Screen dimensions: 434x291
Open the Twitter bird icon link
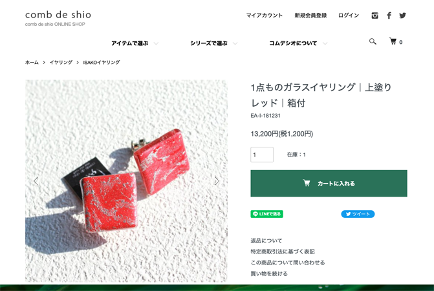[403, 16]
